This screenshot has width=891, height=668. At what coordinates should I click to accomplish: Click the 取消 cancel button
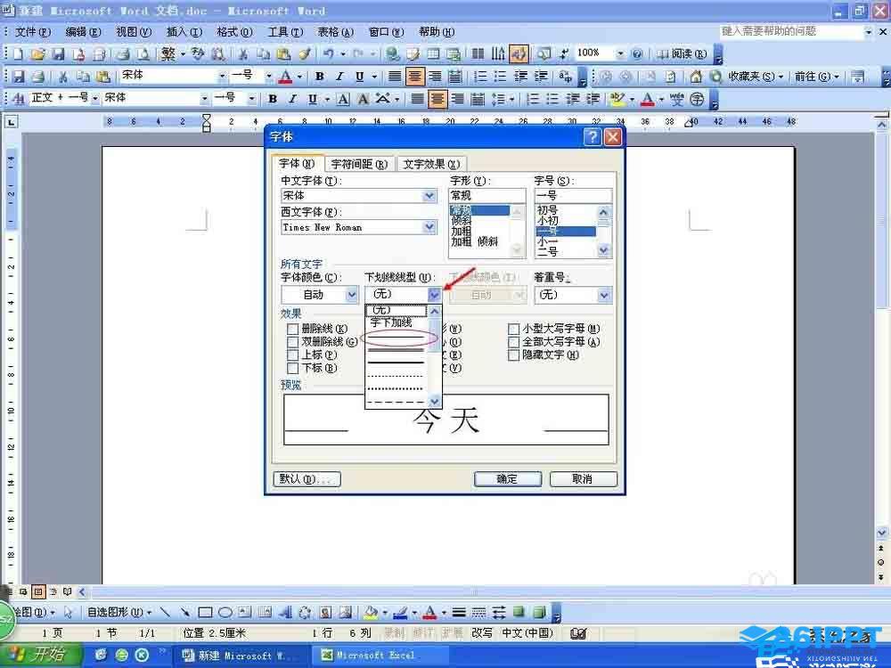[x=583, y=479]
